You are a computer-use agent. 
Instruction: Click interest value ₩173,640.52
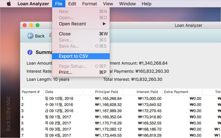coord(150,105)
